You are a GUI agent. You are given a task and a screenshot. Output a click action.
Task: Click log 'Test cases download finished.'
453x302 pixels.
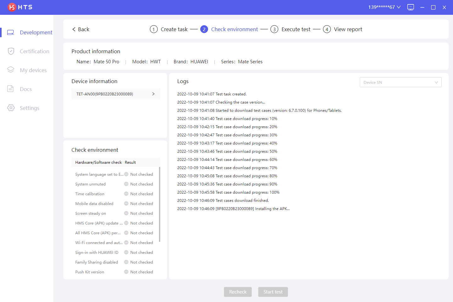pyautogui.click(x=223, y=200)
